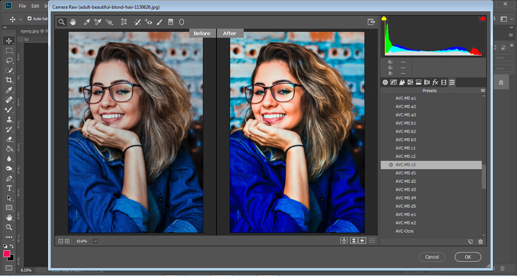This screenshot has height=276, width=517.
Task: Delete preset using trash icon
Action: tap(480, 242)
